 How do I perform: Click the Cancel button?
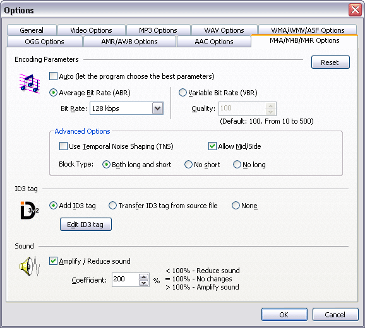pyautogui.click(x=335, y=315)
